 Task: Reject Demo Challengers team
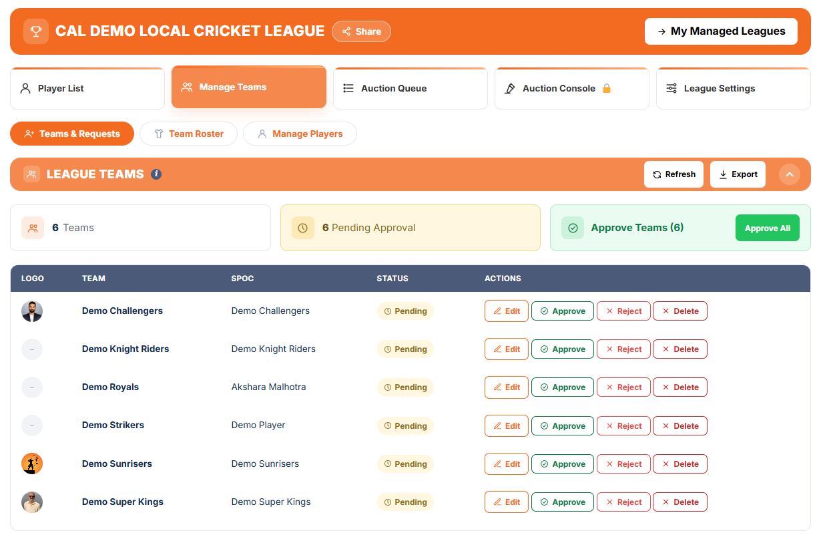[623, 311]
